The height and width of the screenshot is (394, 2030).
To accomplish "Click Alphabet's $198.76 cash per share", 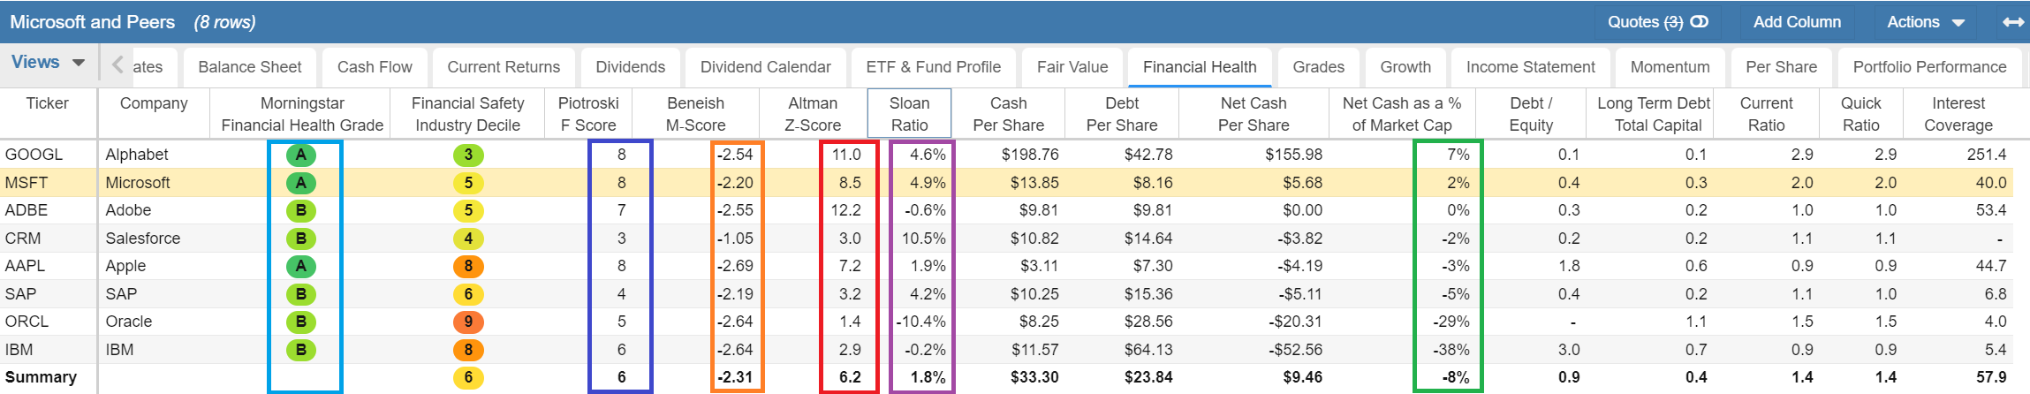I will click(1029, 155).
